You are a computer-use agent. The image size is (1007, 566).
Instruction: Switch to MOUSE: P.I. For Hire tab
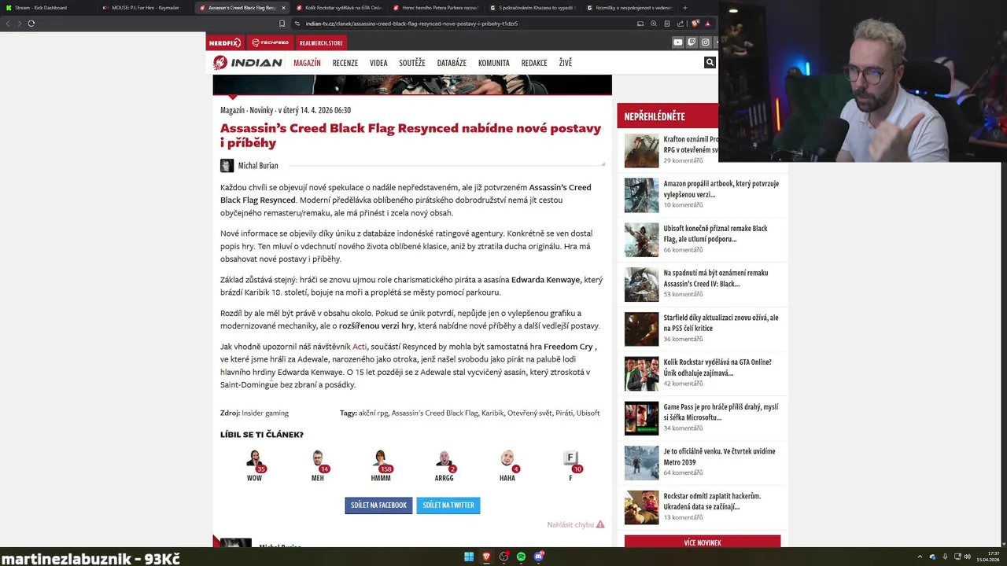146,8
